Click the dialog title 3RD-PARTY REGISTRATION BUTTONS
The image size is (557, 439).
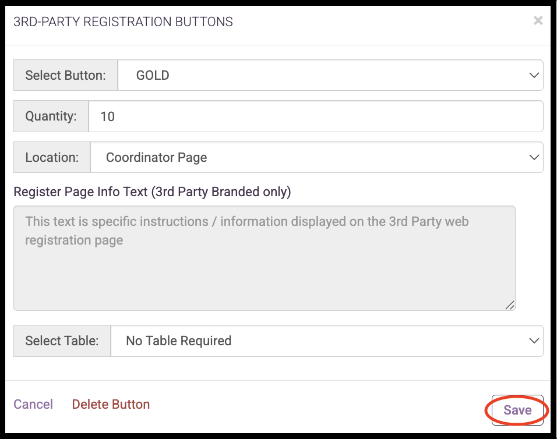(123, 22)
